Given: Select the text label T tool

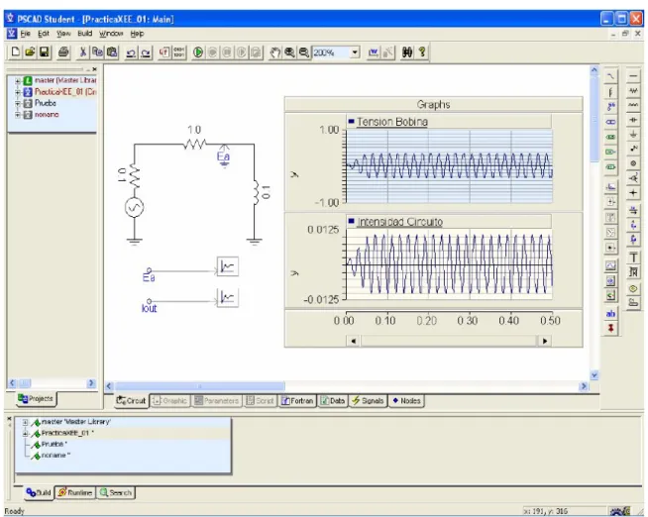Looking at the screenshot, I should point(633,258).
